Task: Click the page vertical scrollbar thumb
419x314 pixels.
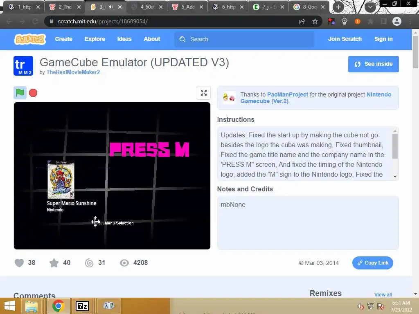Action: pyautogui.click(x=415, y=52)
